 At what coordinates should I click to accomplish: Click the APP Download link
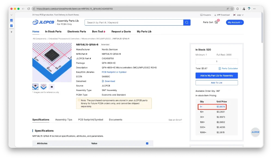[222, 15]
